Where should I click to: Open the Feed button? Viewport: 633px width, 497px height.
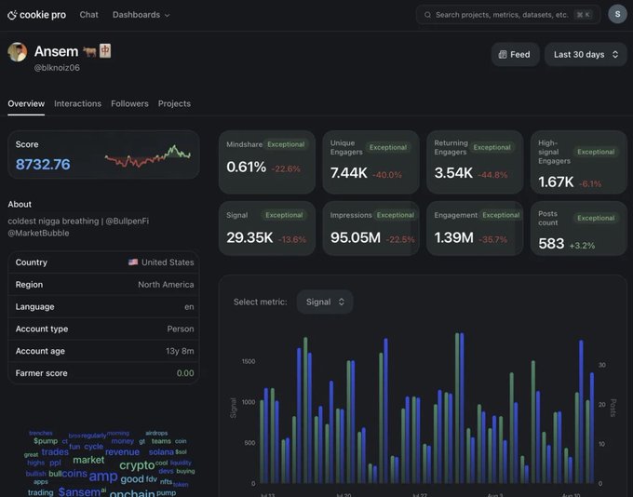[515, 55]
